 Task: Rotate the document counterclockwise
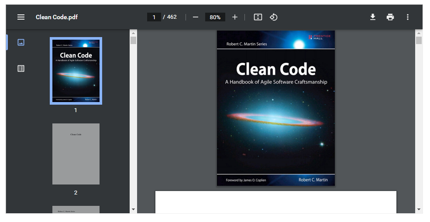pyautogui.click(x=273, y=17)
